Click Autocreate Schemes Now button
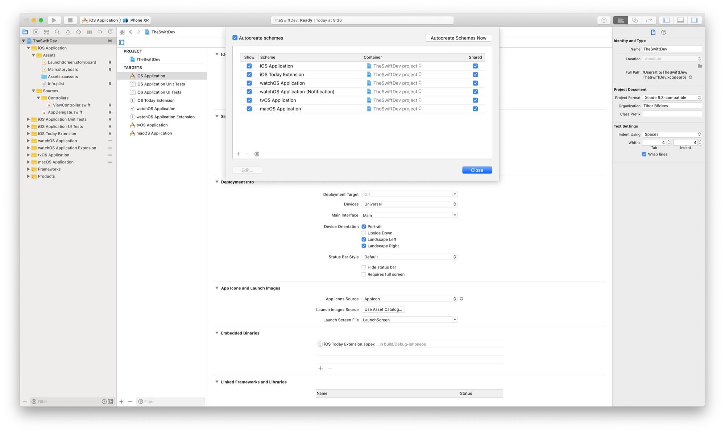Image resolution: width=725 pixels, height=433 pixels. click(458, 38)
